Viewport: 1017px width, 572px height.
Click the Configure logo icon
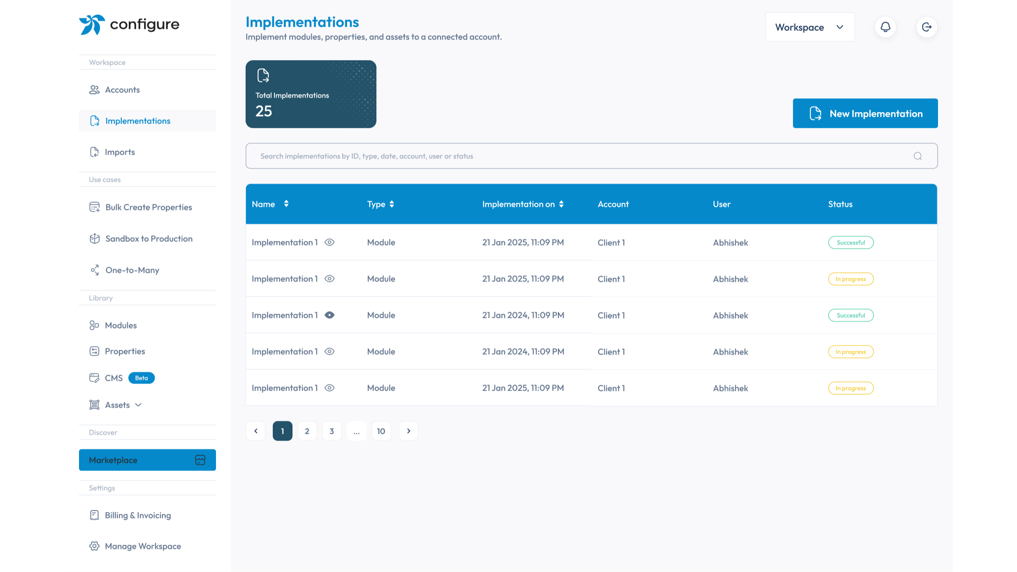91,25
